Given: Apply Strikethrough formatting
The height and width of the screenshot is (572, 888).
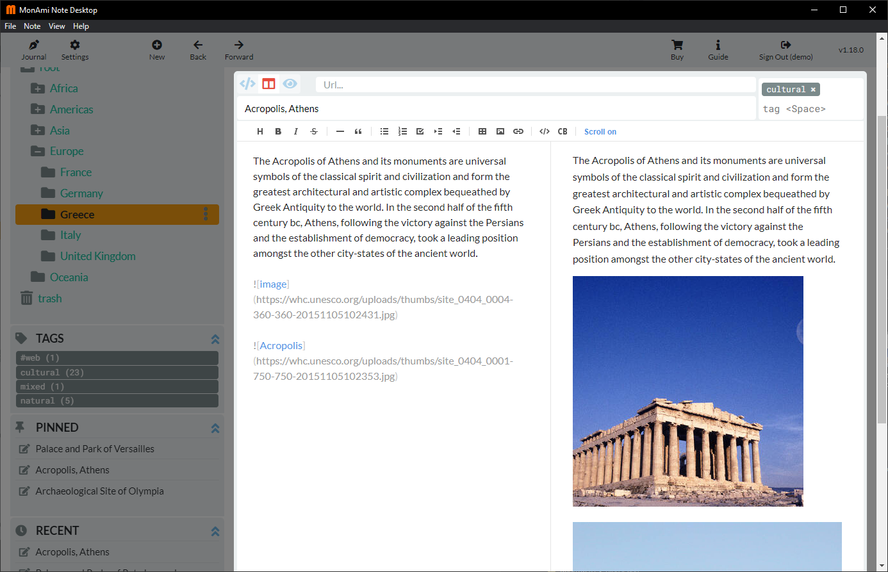Looking at the screenshot, I should 314,131.
